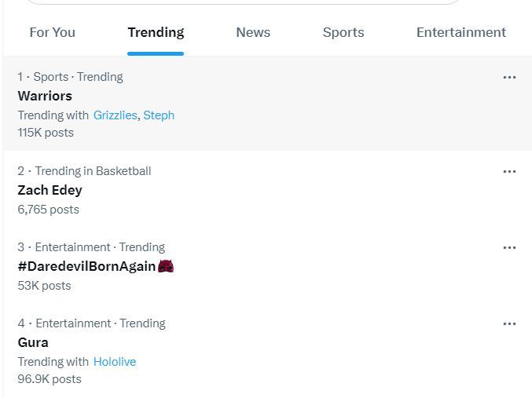Click the 115K posts count under Warriors
The image size is (532, 398).
[x=46, y=133]
